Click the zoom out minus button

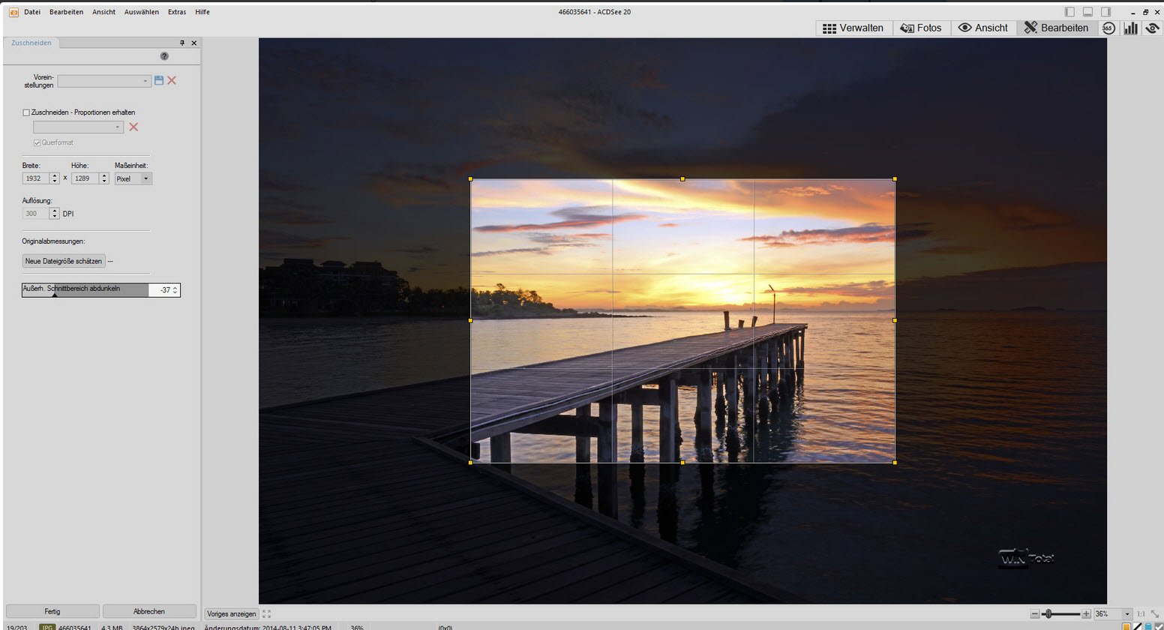click(1035, 613)
